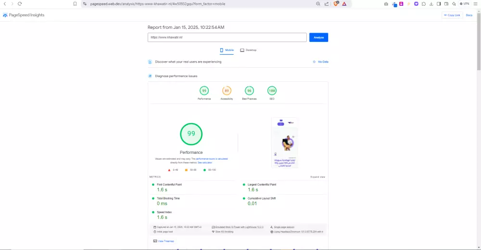Click the purple circular extension icon

point(416,4)
